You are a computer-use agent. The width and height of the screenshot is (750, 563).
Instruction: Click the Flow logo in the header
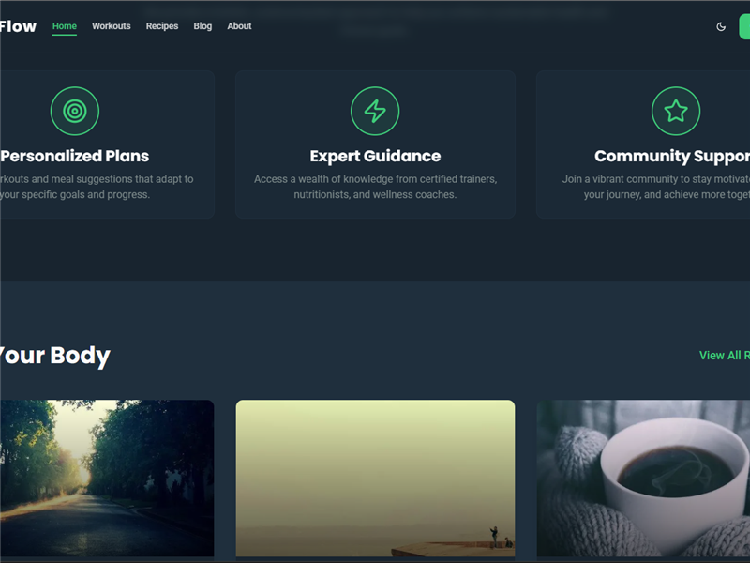point(18,26)
